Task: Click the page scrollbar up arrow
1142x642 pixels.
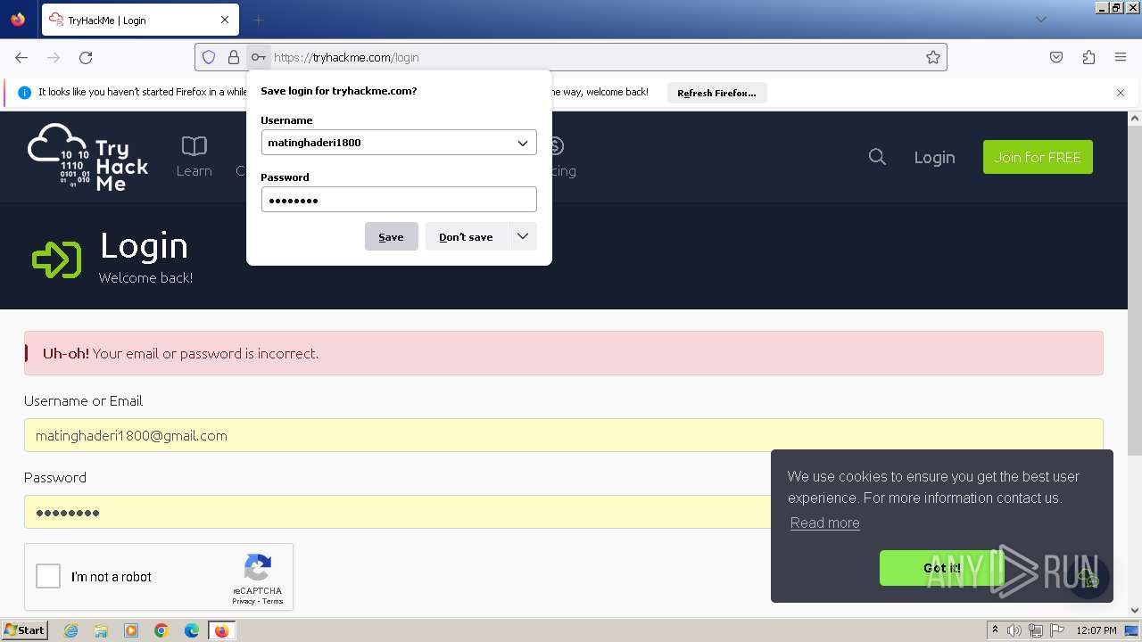Action: tap(1135, 118)
